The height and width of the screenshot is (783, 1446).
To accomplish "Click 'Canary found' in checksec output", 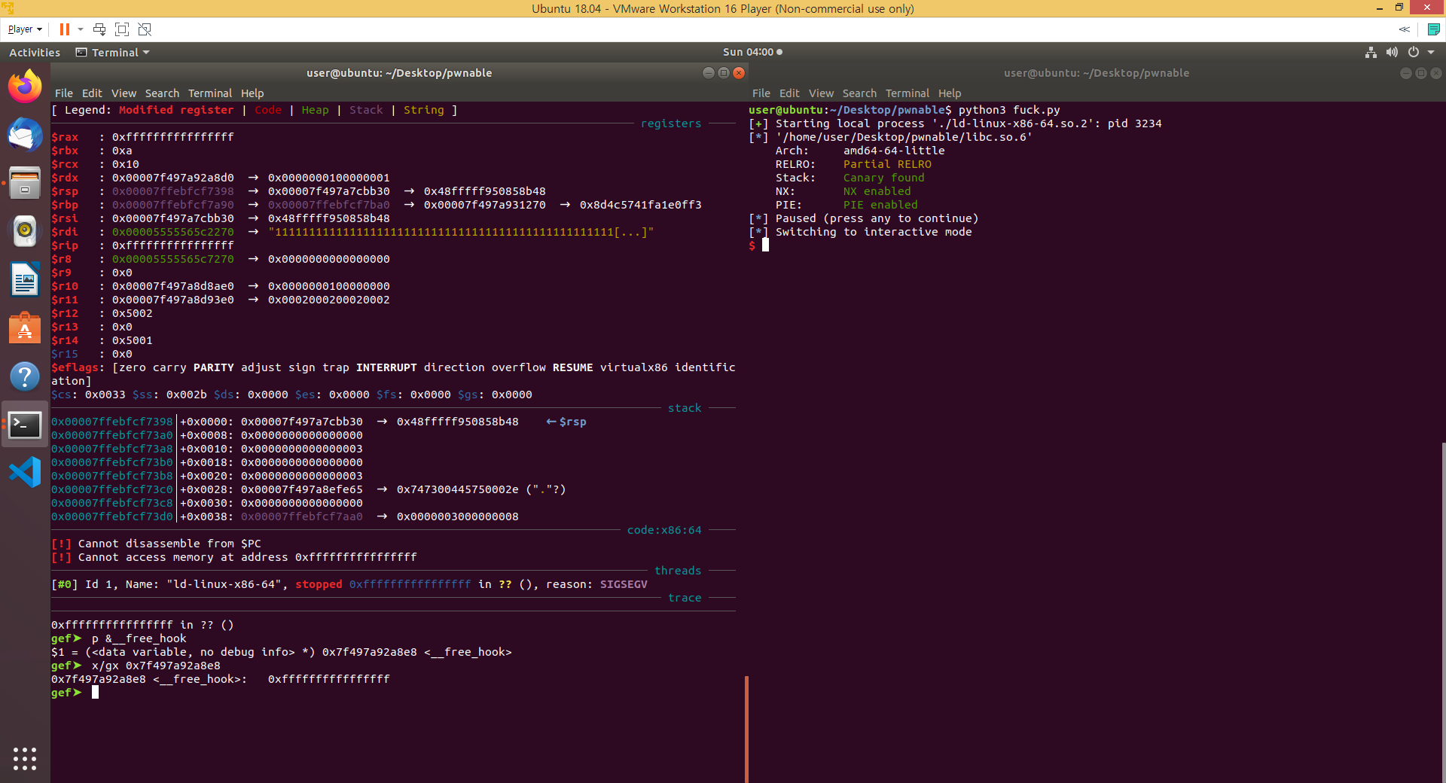I will (883, 178).
